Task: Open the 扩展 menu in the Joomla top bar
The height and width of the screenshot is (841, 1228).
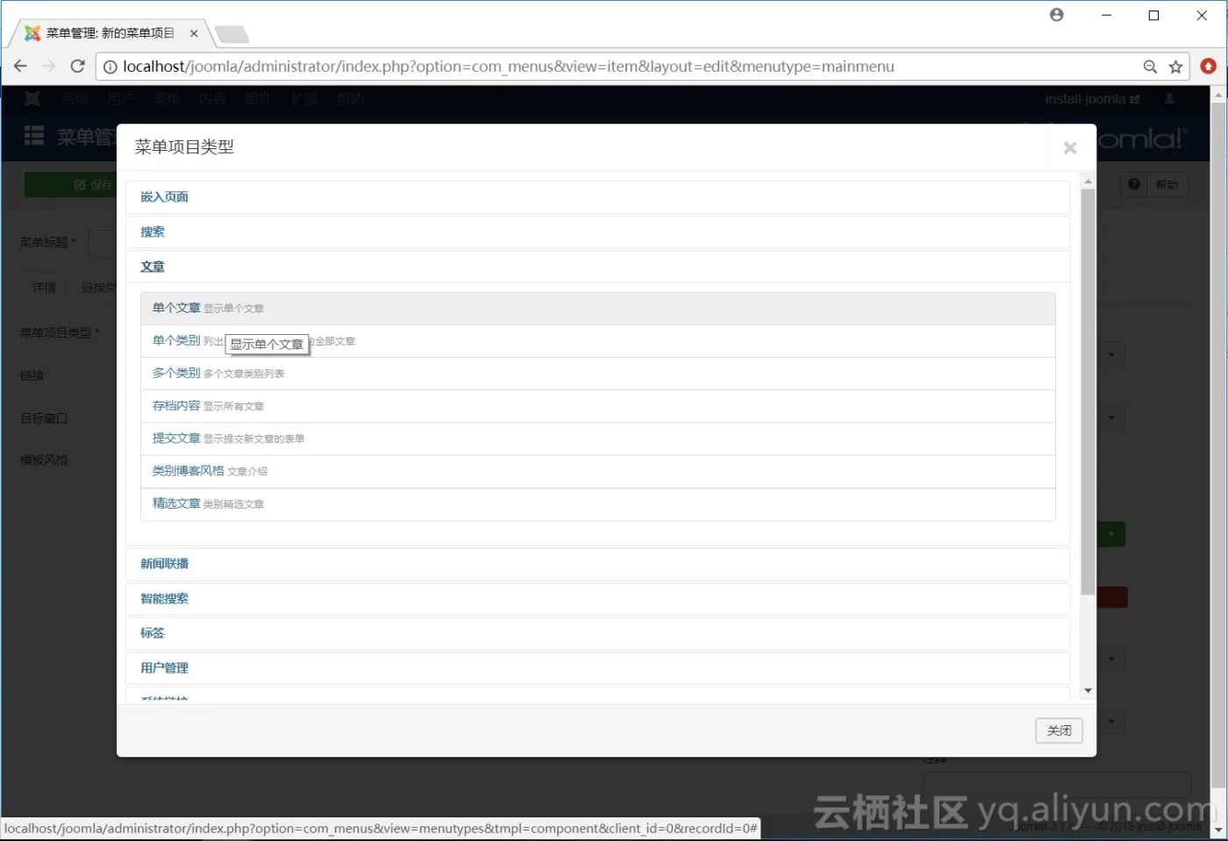Action: click(x=304, y=99)
